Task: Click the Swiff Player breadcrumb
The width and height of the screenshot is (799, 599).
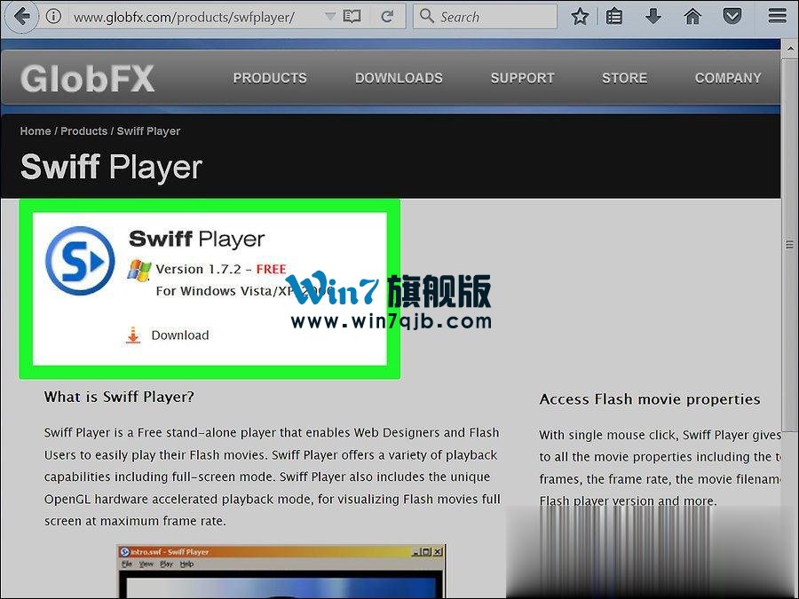Action: click(x=148, y=131)
